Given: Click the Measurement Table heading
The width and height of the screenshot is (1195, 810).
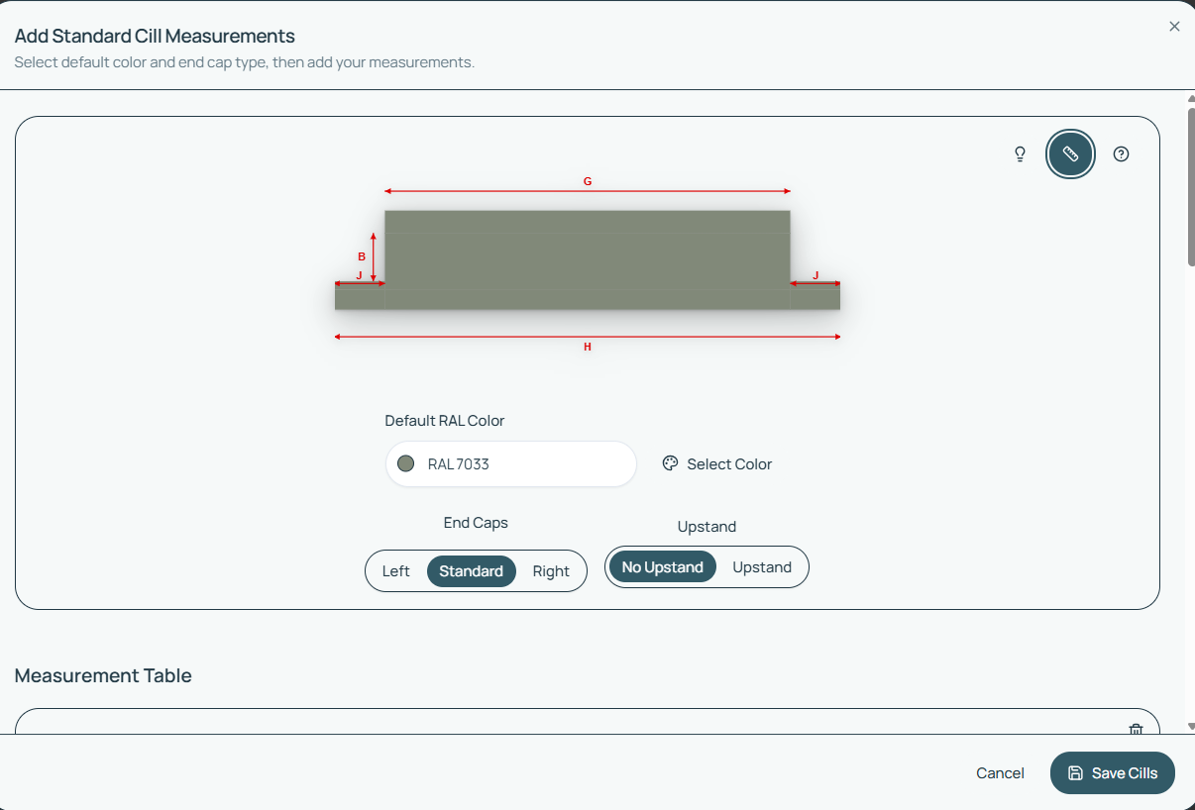Looking at the screenshot, I should tap(103, 675).
